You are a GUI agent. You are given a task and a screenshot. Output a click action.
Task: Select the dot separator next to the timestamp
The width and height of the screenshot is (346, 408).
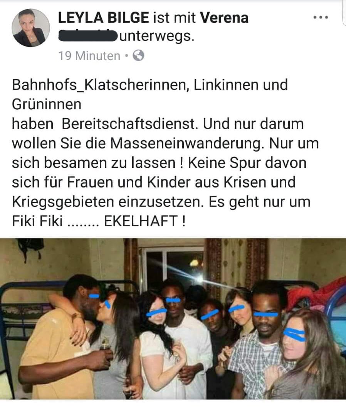pyautogui.click(x=126, y=56)
